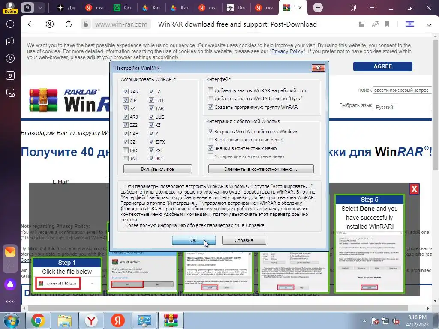This screenshot has height=329, width=439.
Task: Toggle 'Встроить WinRAR в оболочку Windows'
Action: click(210, 131)
